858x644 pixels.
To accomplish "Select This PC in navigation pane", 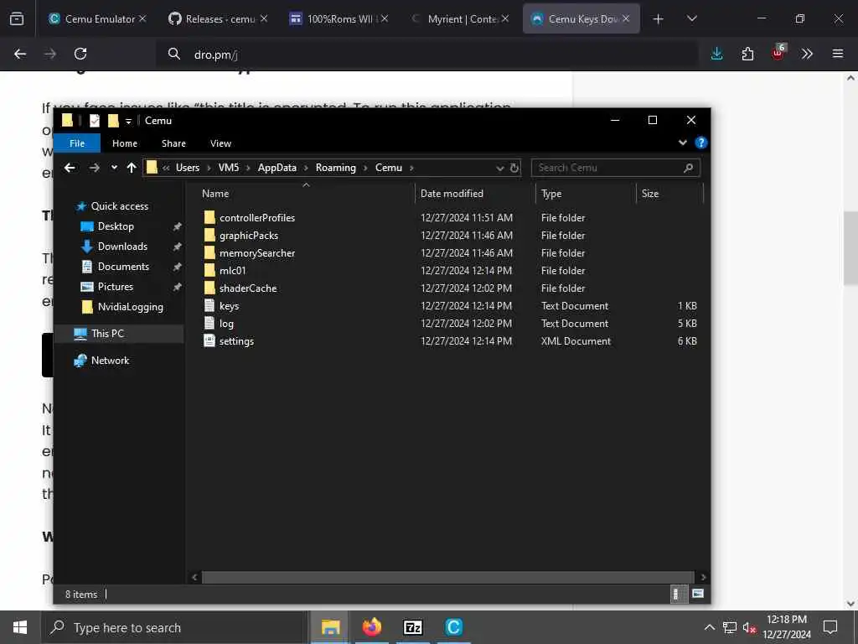I will [x=107, y=334].
